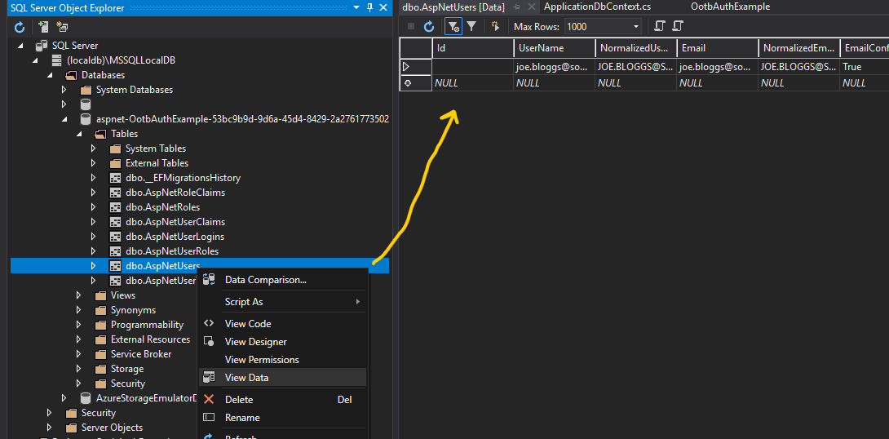
Task: Select the MSSQLLocalDB server icon
Action: click(56, 60)
